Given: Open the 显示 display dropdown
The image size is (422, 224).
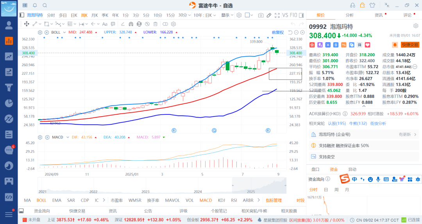Looking at the screenshot, I should pyautogui.click(x=227, y=15).
